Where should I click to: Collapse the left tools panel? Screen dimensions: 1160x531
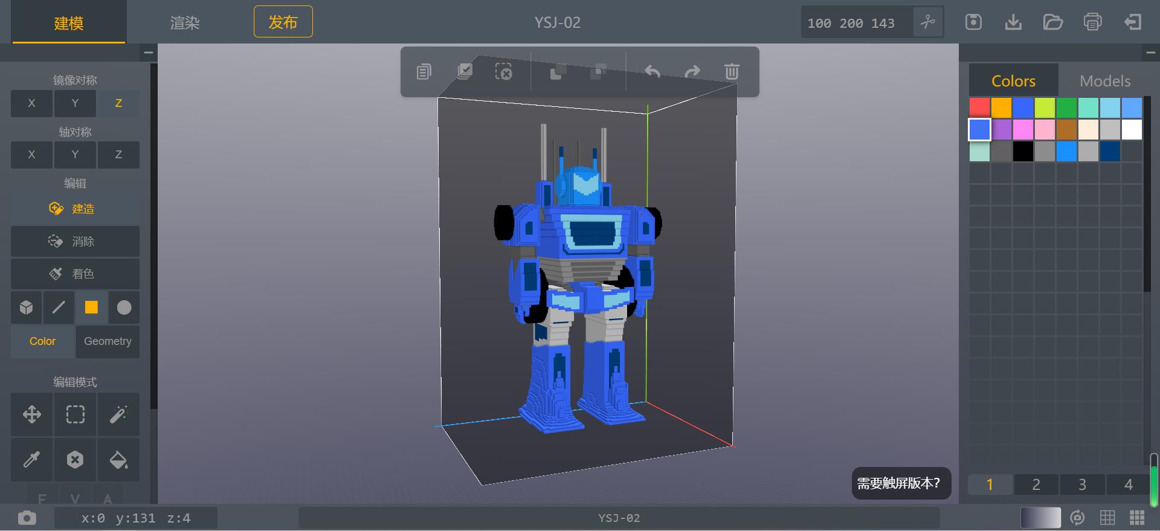[x=148, y=53]
